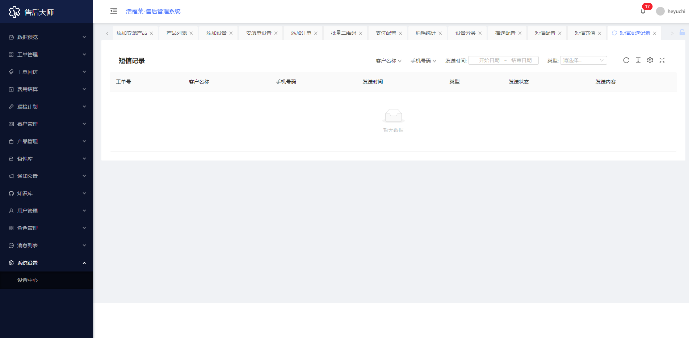Switch to the 产品列表 tab
This screenshot has height=338, width=689.
point(176,33)
